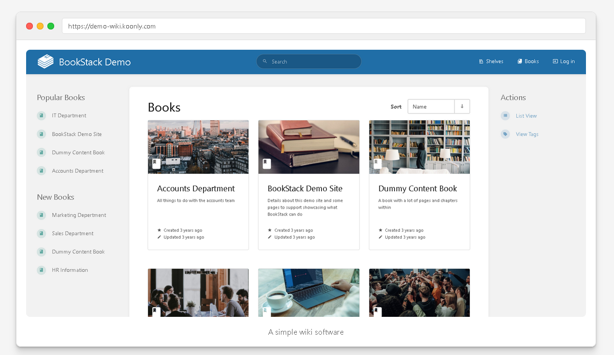This screenshot has height=355, width=614.
Task: Select Log in from the header
Action: pos(564,61)
